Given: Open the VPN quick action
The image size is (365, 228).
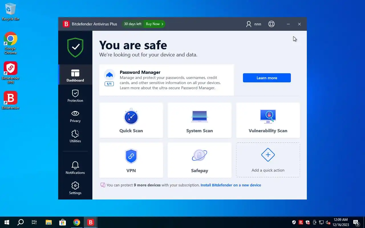Looking at the screenshot, I should pyautogui.click(x=131, y=160).
